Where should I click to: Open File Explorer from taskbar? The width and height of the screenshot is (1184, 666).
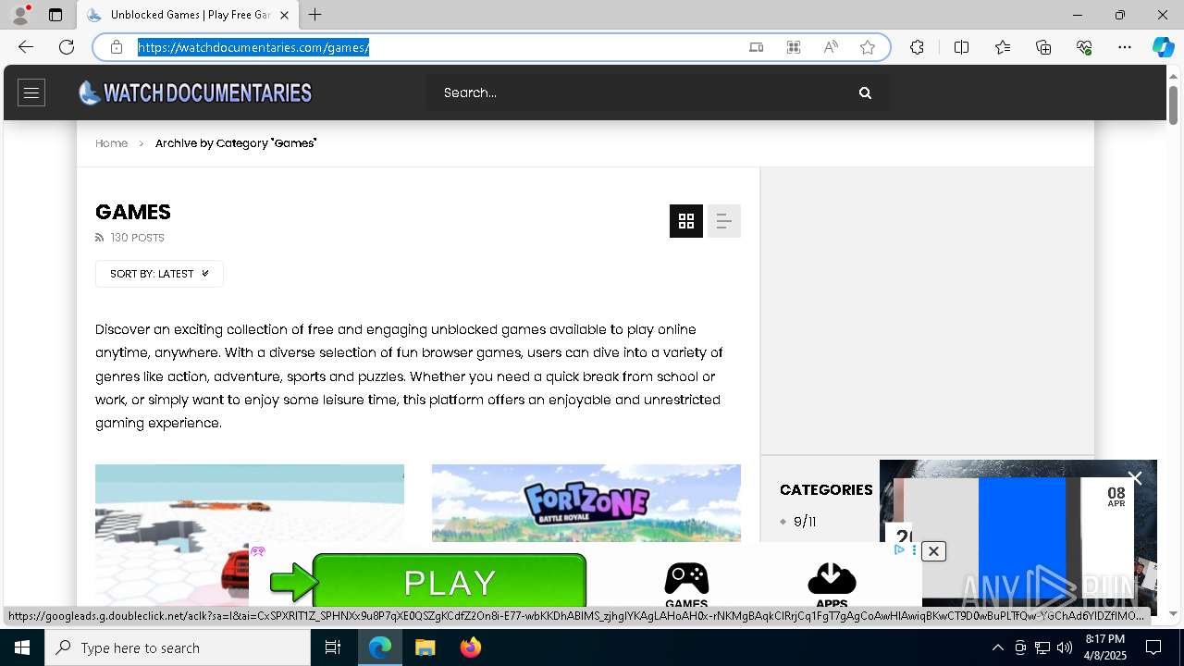(x=425, y=647)
